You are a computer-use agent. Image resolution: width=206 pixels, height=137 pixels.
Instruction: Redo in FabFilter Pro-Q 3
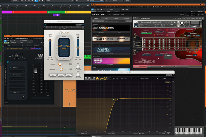click(x=117, y=78)
